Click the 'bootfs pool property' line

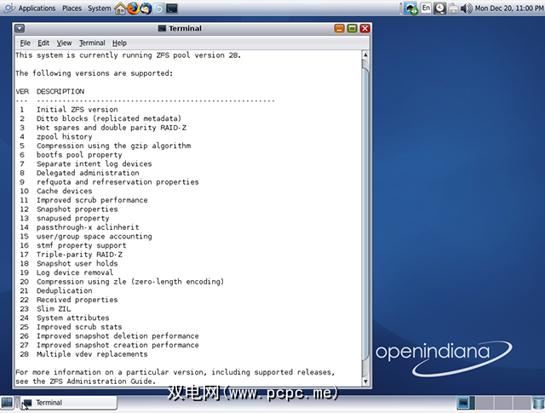[x=79, y=155]
